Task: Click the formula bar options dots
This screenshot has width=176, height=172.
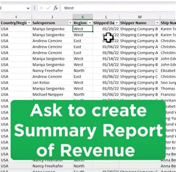Action: 34,8
